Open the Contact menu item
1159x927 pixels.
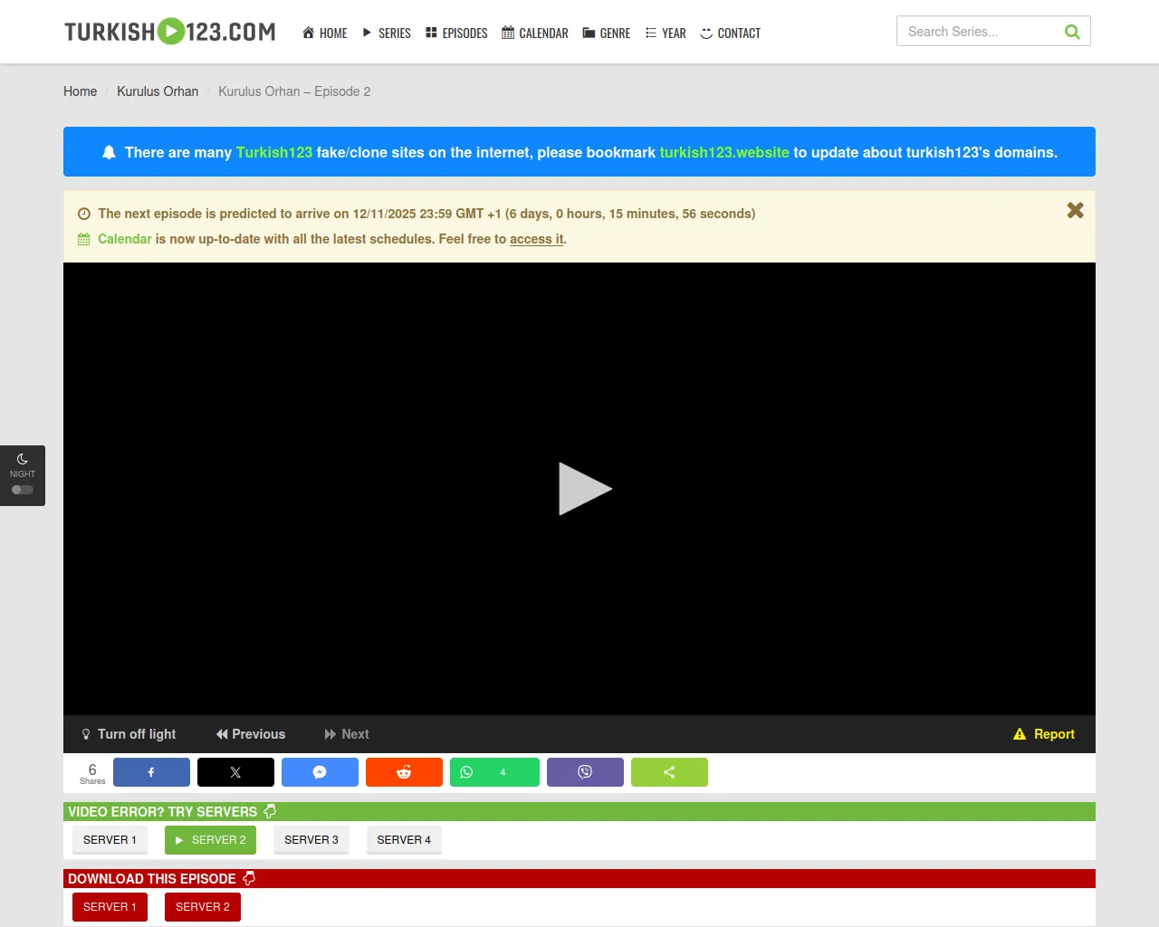[x=731, y=33]
